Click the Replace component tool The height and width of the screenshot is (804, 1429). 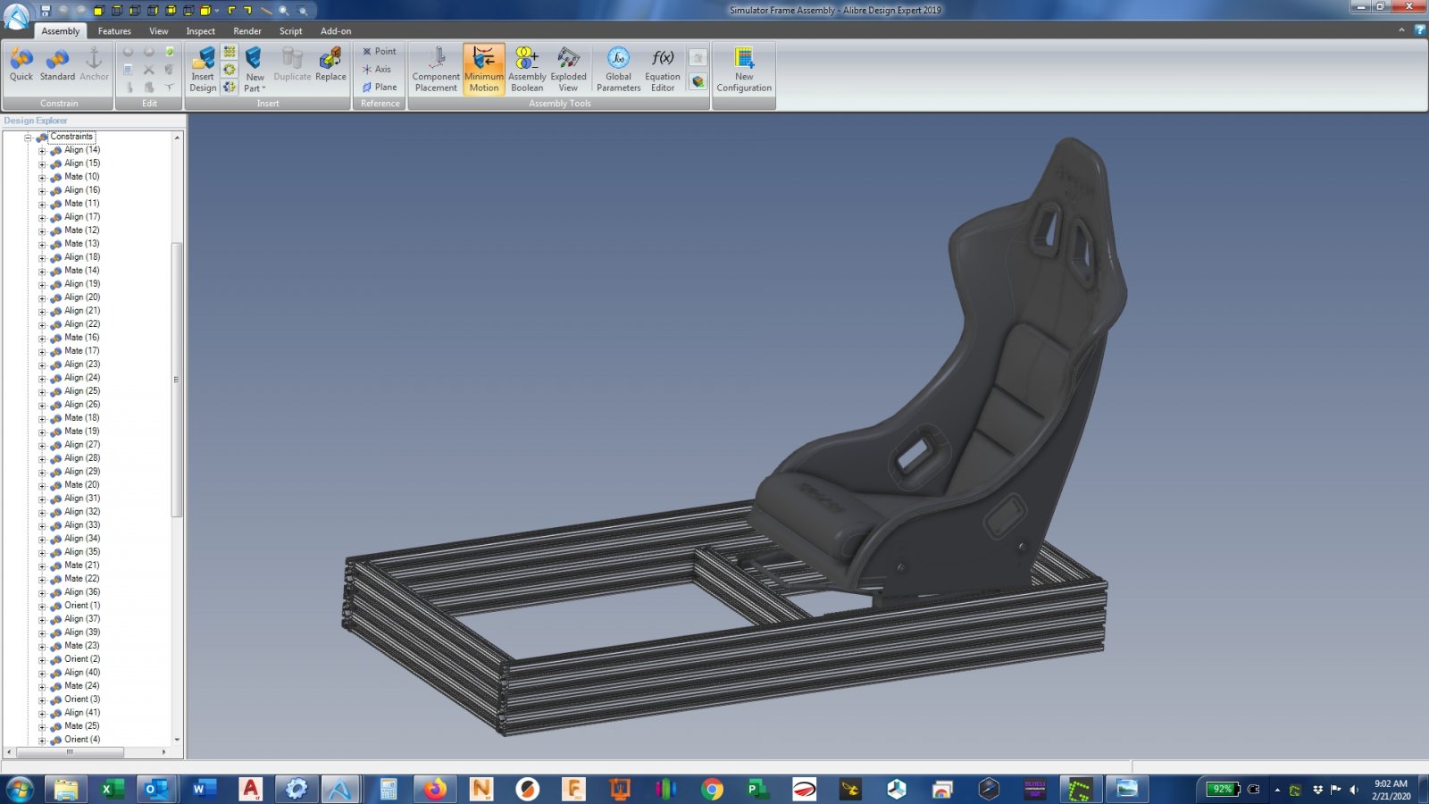coord(330,65)
